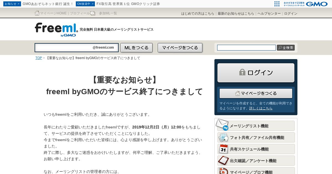Viewport: 332px width, 174px height.
Task: Click the お知らせ blue label
Action: pyautogui.click(x=12, y=4)
